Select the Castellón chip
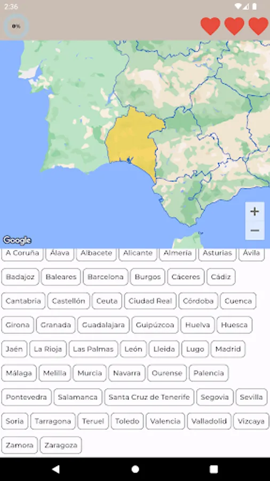This screenshot has height=481, width=270. (69, 301)
